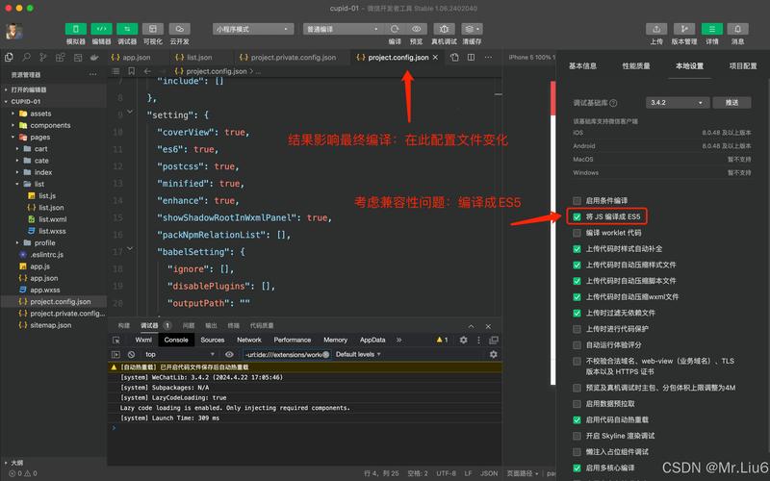
Task: Switch to 项目配置 details tab
Action: tap(743, 65)
